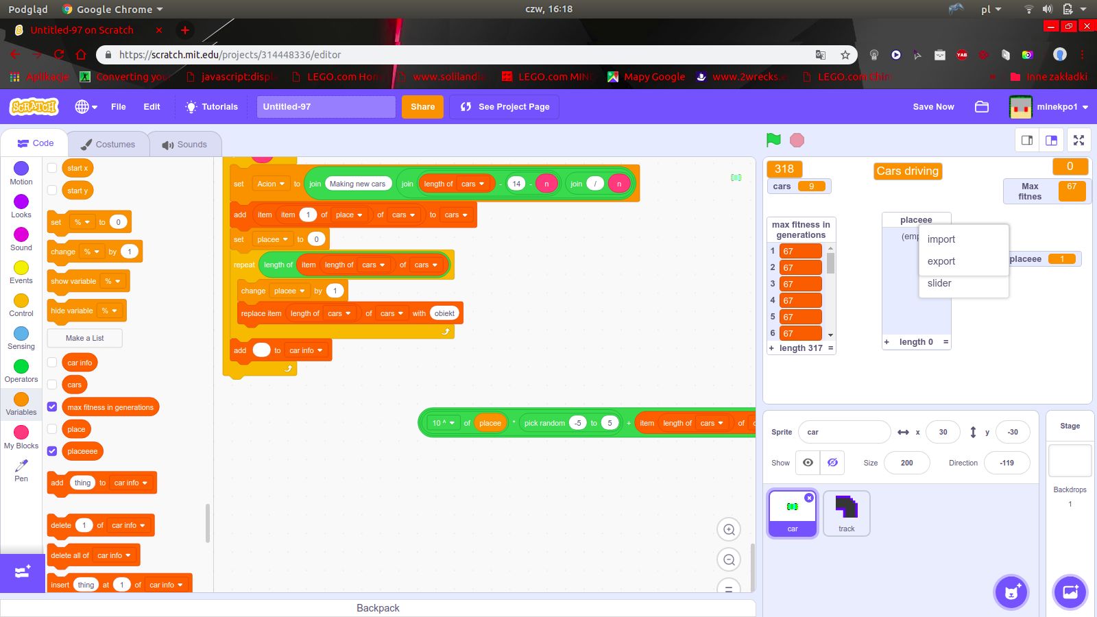Select the track sprite thumbnail
The image size is (1097, 617).
click(x=846, y=513)
